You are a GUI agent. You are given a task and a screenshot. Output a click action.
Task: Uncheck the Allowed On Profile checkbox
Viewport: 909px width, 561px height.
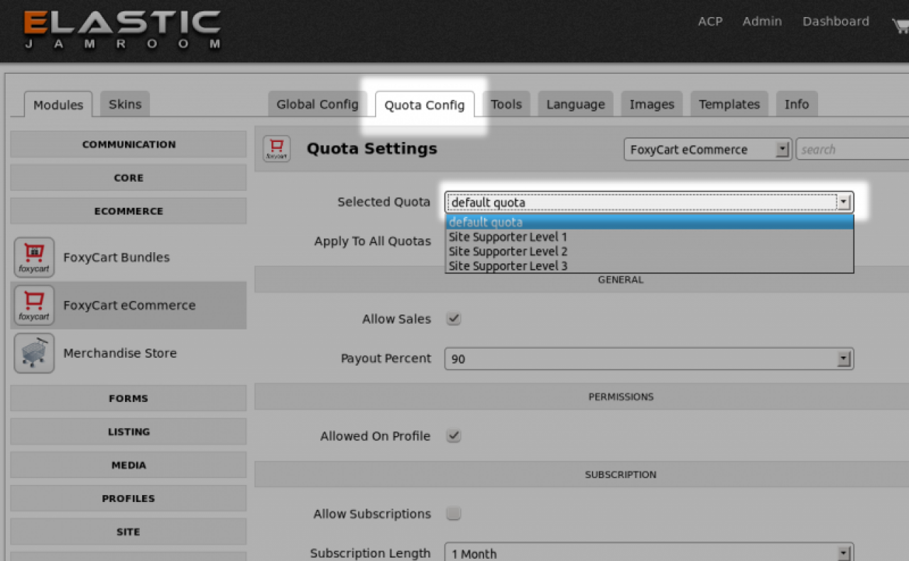(x=454, y=435)
